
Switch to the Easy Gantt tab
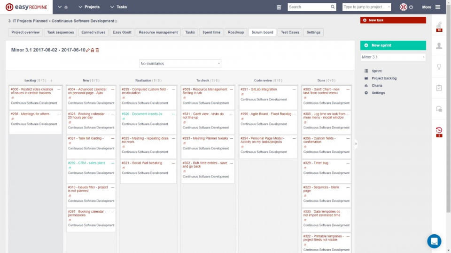pos(122,32)
